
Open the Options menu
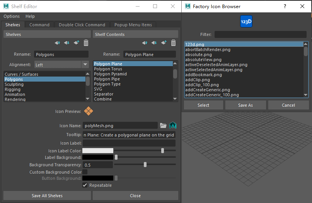point(12,16)
